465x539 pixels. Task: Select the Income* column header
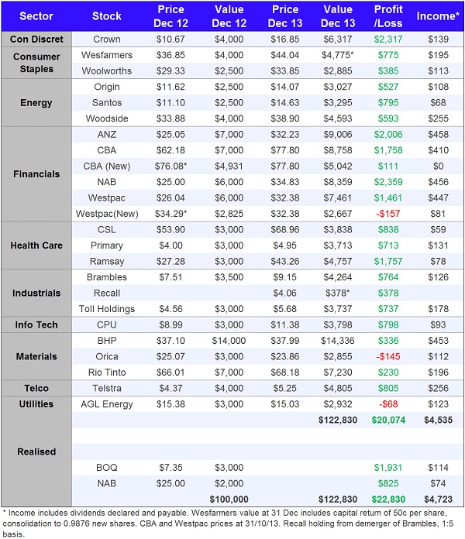(438, 15)
